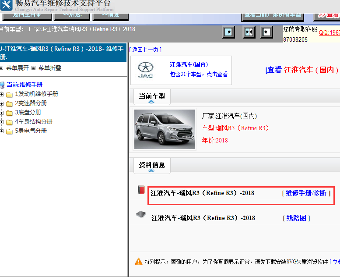Open the 1发动机维修手册 folder label
340x277 pixels.
tap(36, 94)
